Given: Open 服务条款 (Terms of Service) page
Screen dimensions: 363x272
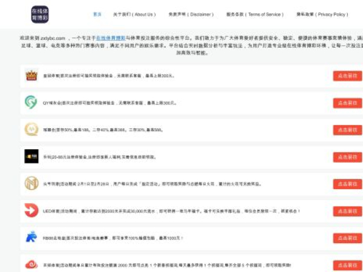Looking at the screenshot, I should click(x=254, y=14).
